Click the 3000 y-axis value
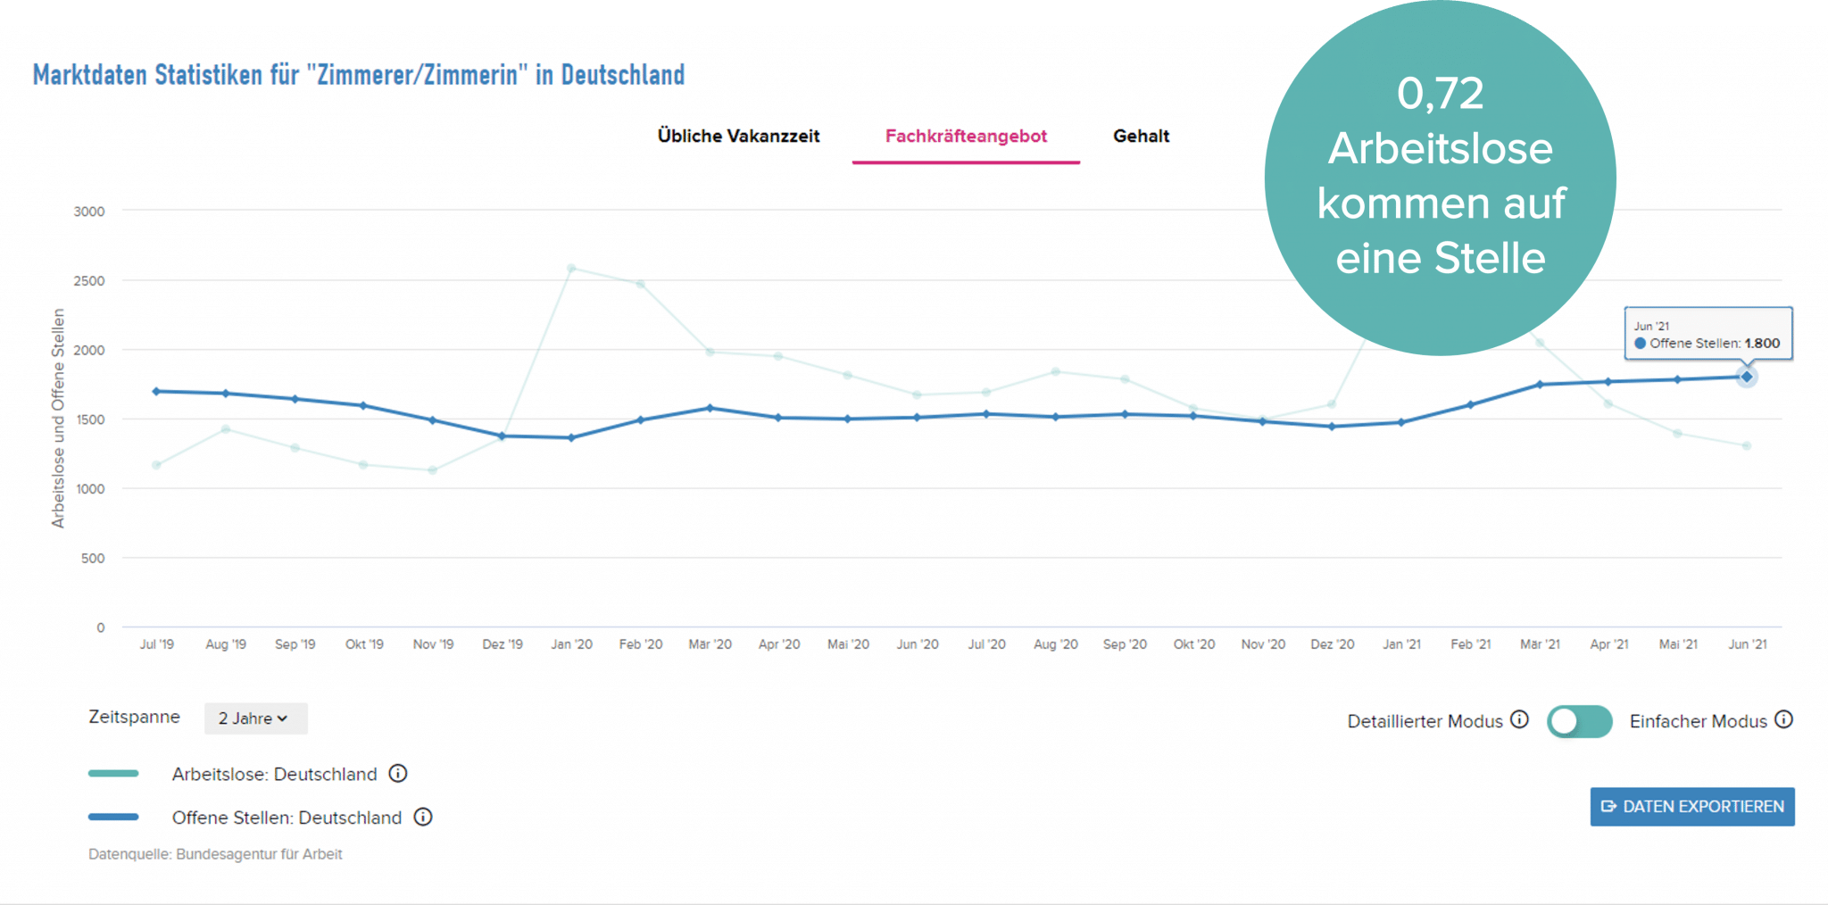 [x=89, y=212]
